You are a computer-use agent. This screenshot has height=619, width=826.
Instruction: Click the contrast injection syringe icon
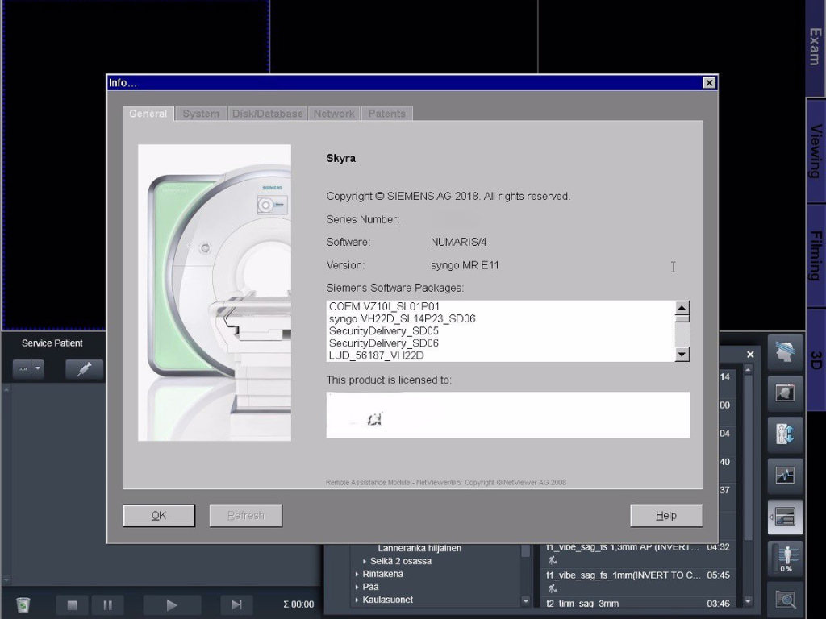(84, 369)
